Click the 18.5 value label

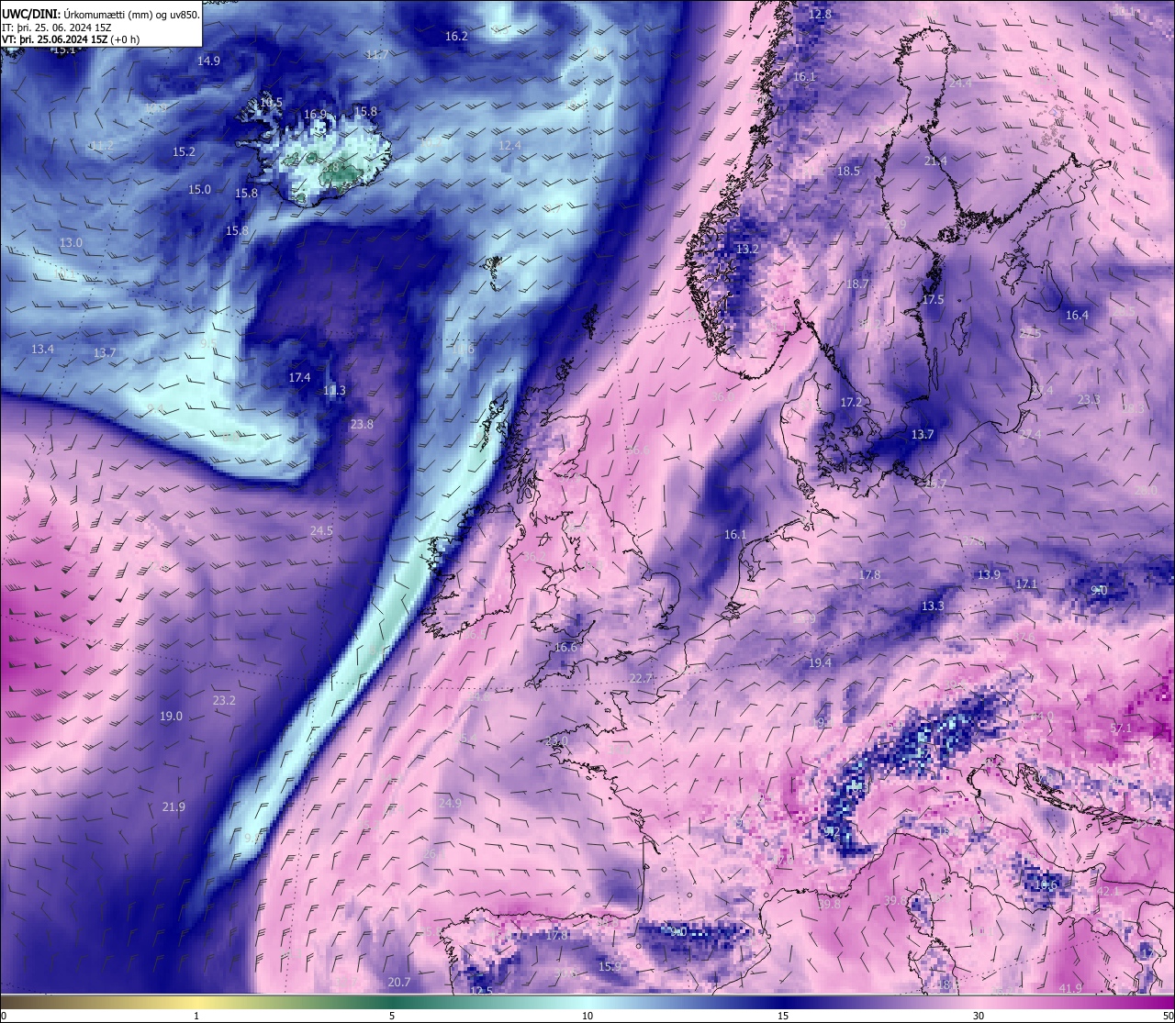point(848,172)
